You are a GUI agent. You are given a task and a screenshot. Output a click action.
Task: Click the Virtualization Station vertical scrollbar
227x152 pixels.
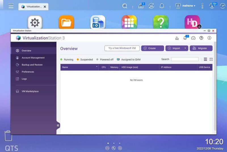215,86
